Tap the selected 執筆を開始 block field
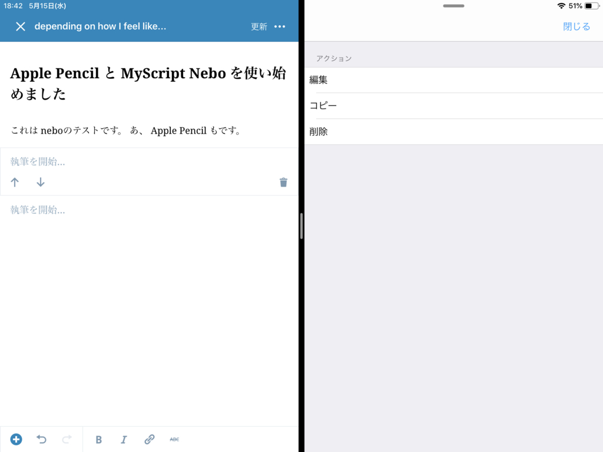 coord(149,162)
